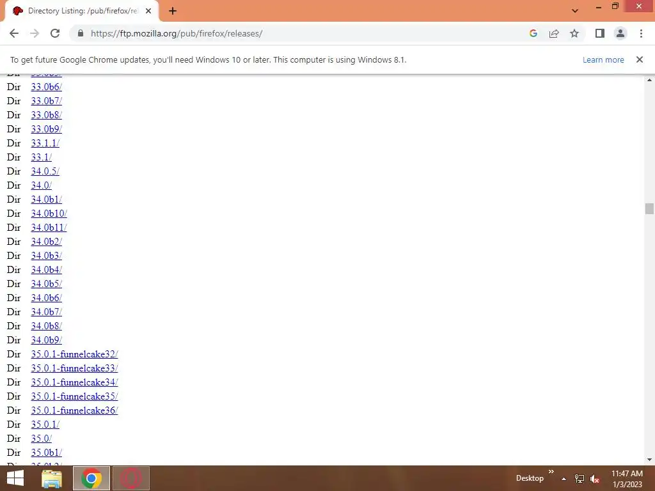The image size is (655, 491).
Task: Switch to Chrome in the taskbar
Action: [x=91, y=478]
